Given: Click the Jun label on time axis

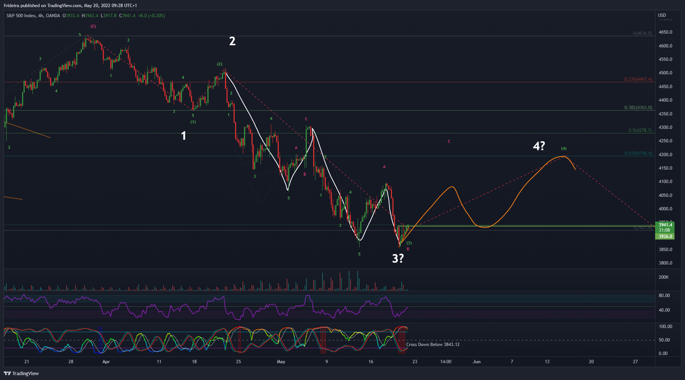Looking at the screenshot, I should [x=476, y=362].
